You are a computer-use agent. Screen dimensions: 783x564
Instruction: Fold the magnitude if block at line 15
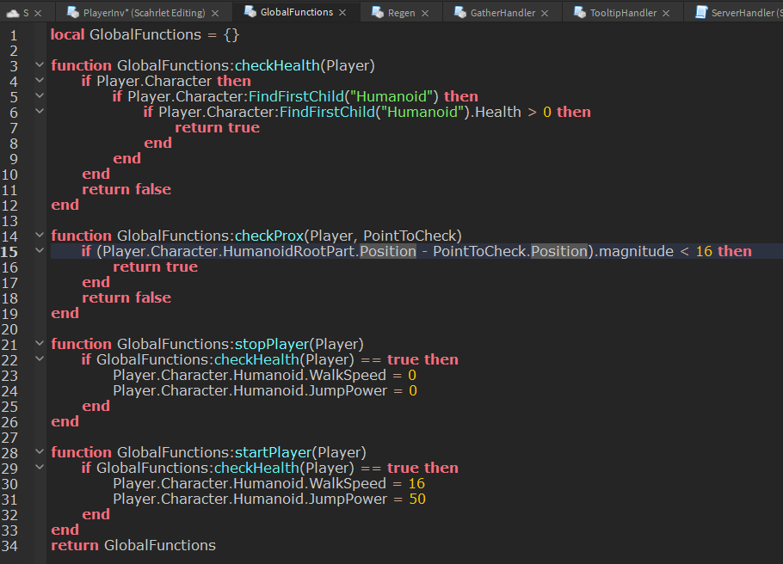pyautogui.click(x=40, y=250)
